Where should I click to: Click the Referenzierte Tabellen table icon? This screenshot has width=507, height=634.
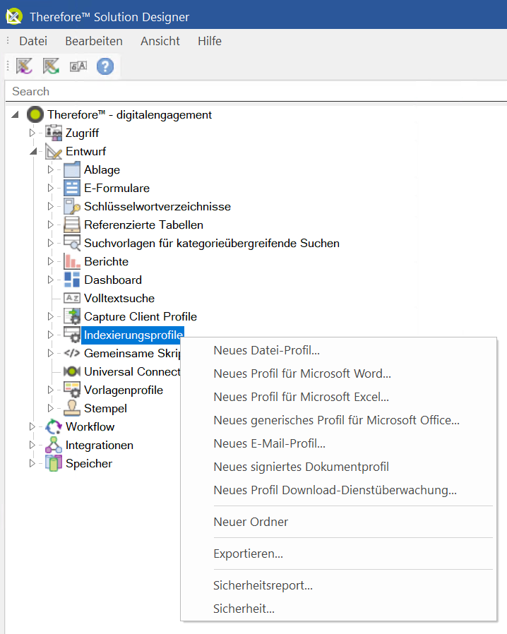coord(72,225)
